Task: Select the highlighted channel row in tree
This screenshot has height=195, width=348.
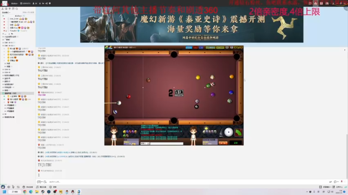Action: [18, 93]
